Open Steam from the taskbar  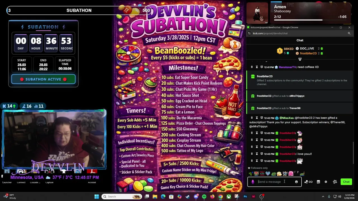pos(188,197)
